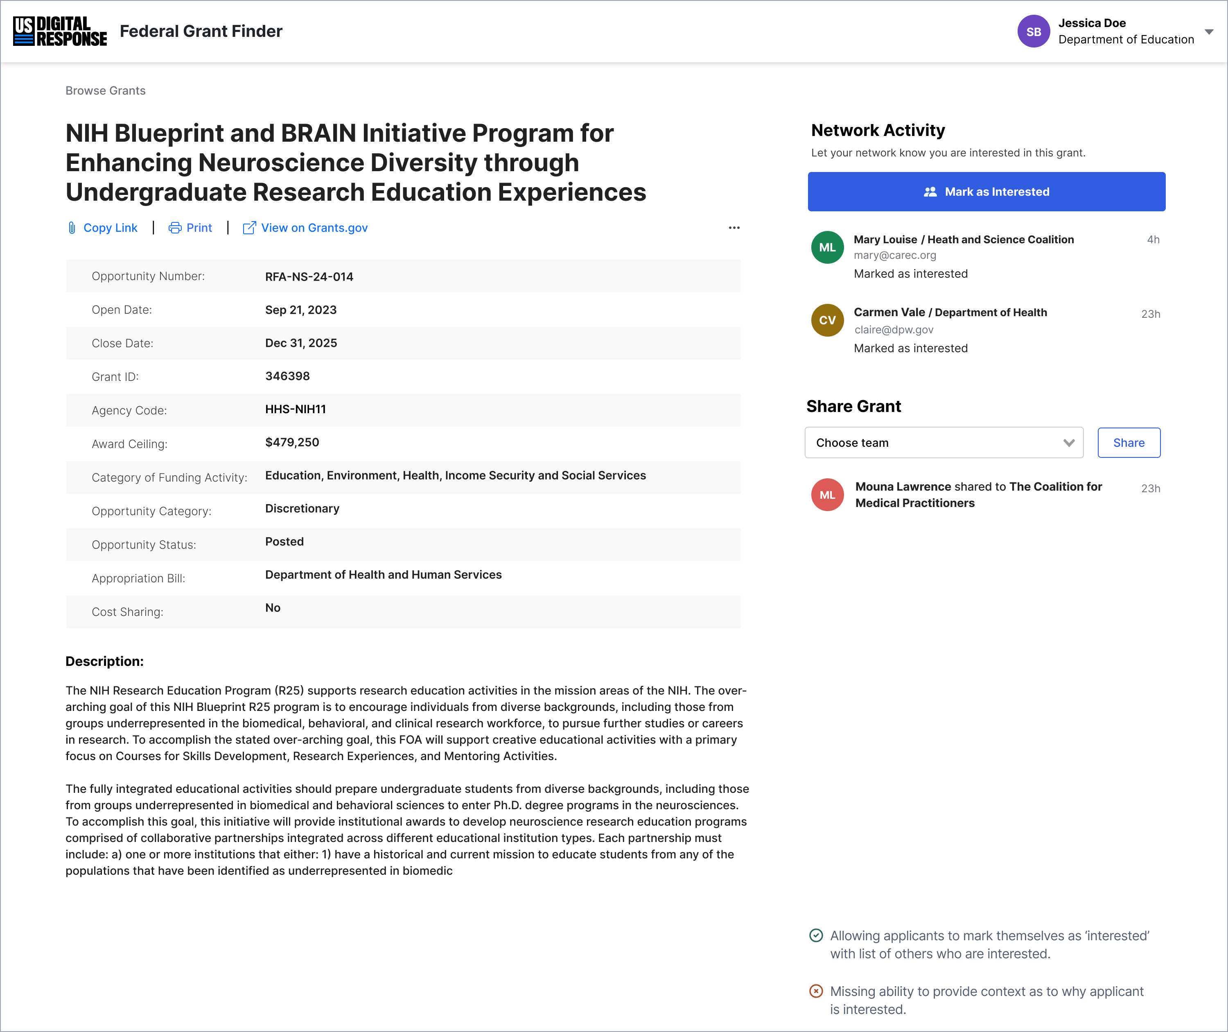
Task: Click The Coalition for Medical Practitioners team name
Action: (x=979, y=495)
